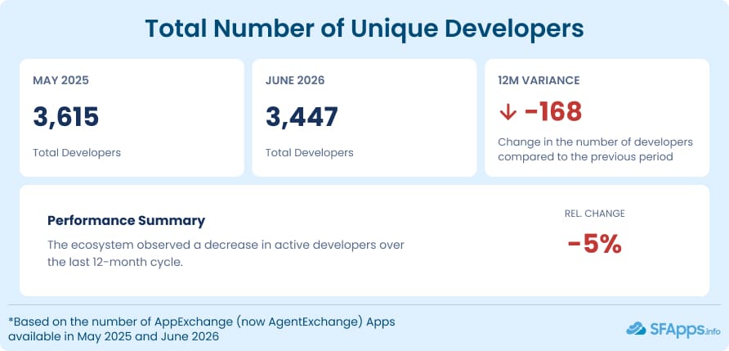Click 'Total Developers' under 3,447
This screenshot has height=351, width=729.
(310, 153)
